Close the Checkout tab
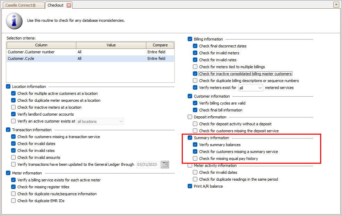Screen dimensions: 342x216 (69, 5)
